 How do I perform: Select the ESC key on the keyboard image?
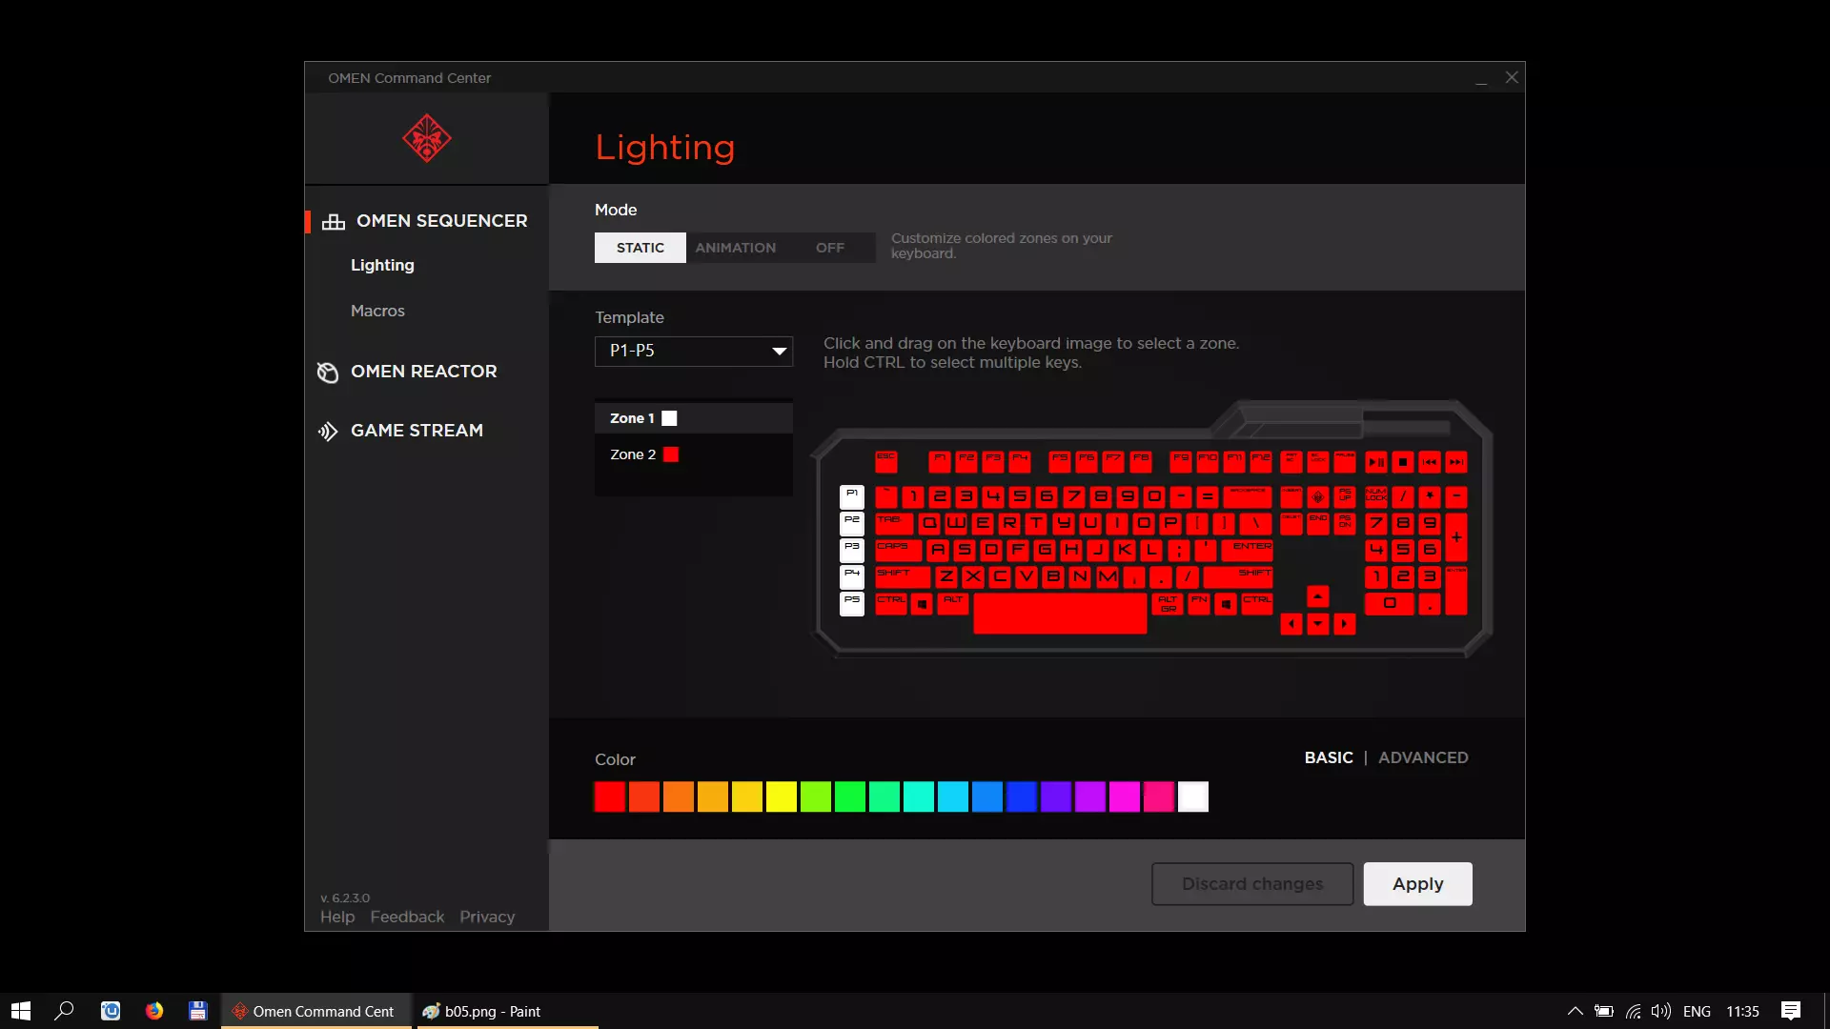(886, 462)
